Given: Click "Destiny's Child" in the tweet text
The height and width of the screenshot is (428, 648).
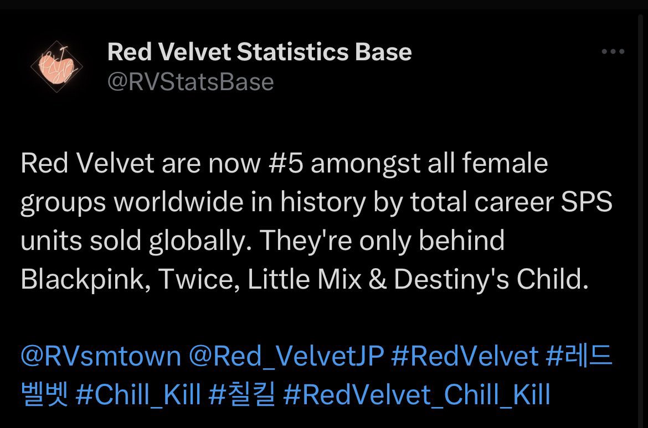Looking at the screenshot, I should [491, 279].
